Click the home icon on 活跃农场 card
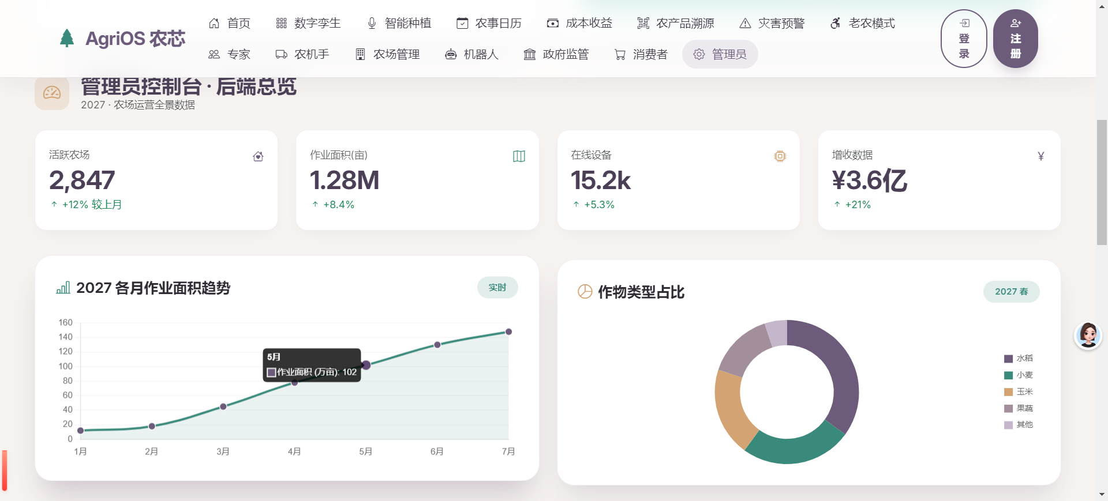 (258, 156)
